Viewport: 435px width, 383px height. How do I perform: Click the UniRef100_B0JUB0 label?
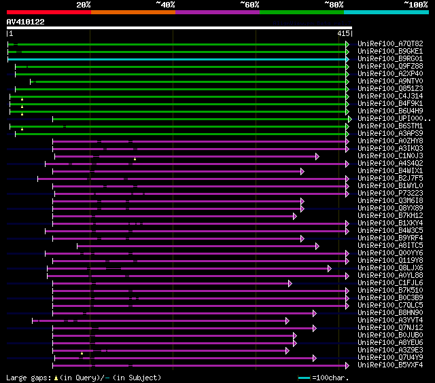[390, 335]
